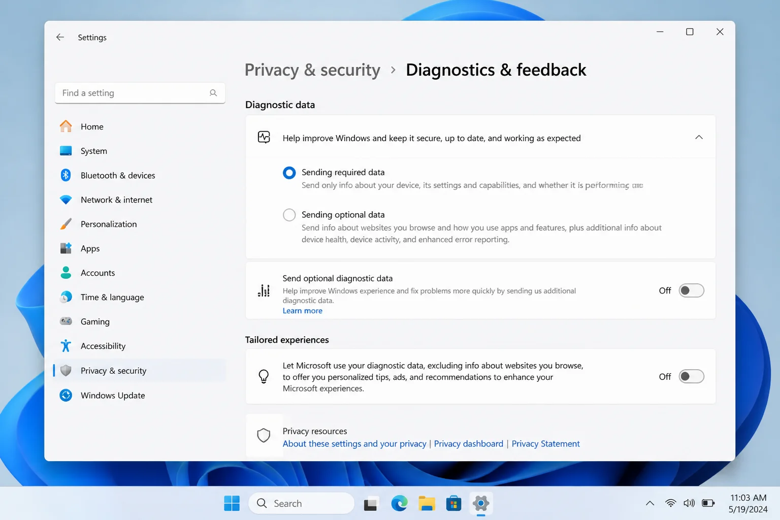780x520 pixels.
Task: Turn on Send optional diagnostic data toggle
Action: [691, 290]
